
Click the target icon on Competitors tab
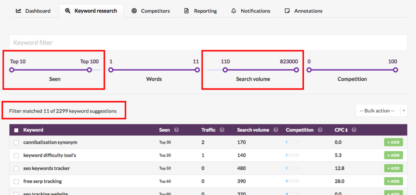pos(134,11)
